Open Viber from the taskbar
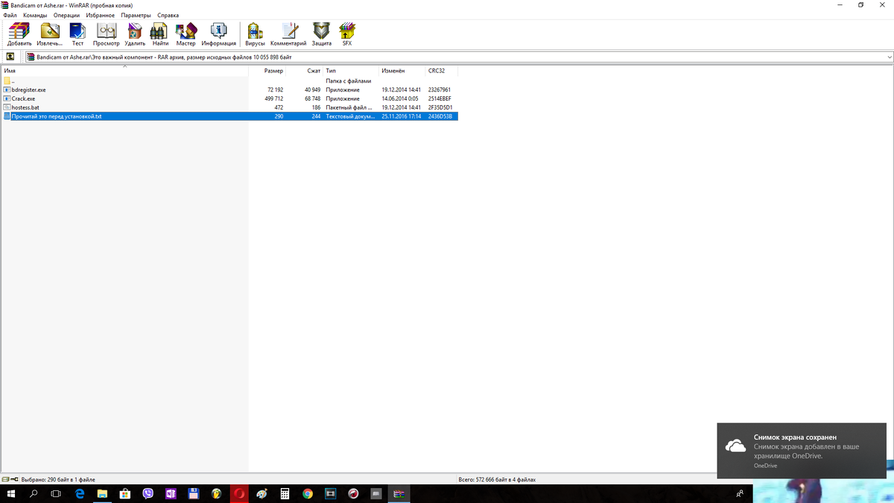 148,493
